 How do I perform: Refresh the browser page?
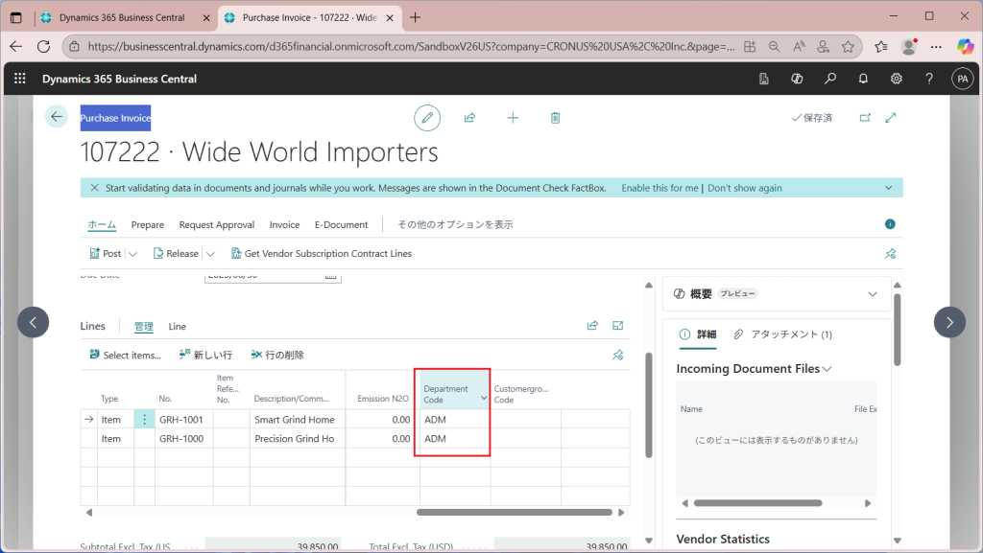[x=43, y=46]
